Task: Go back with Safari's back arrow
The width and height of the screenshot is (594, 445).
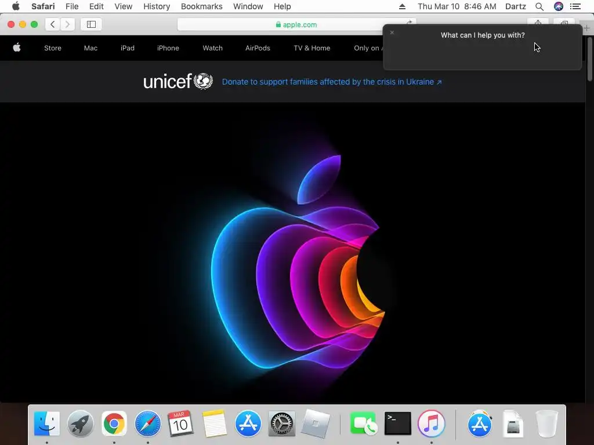Action: (53, 24)
